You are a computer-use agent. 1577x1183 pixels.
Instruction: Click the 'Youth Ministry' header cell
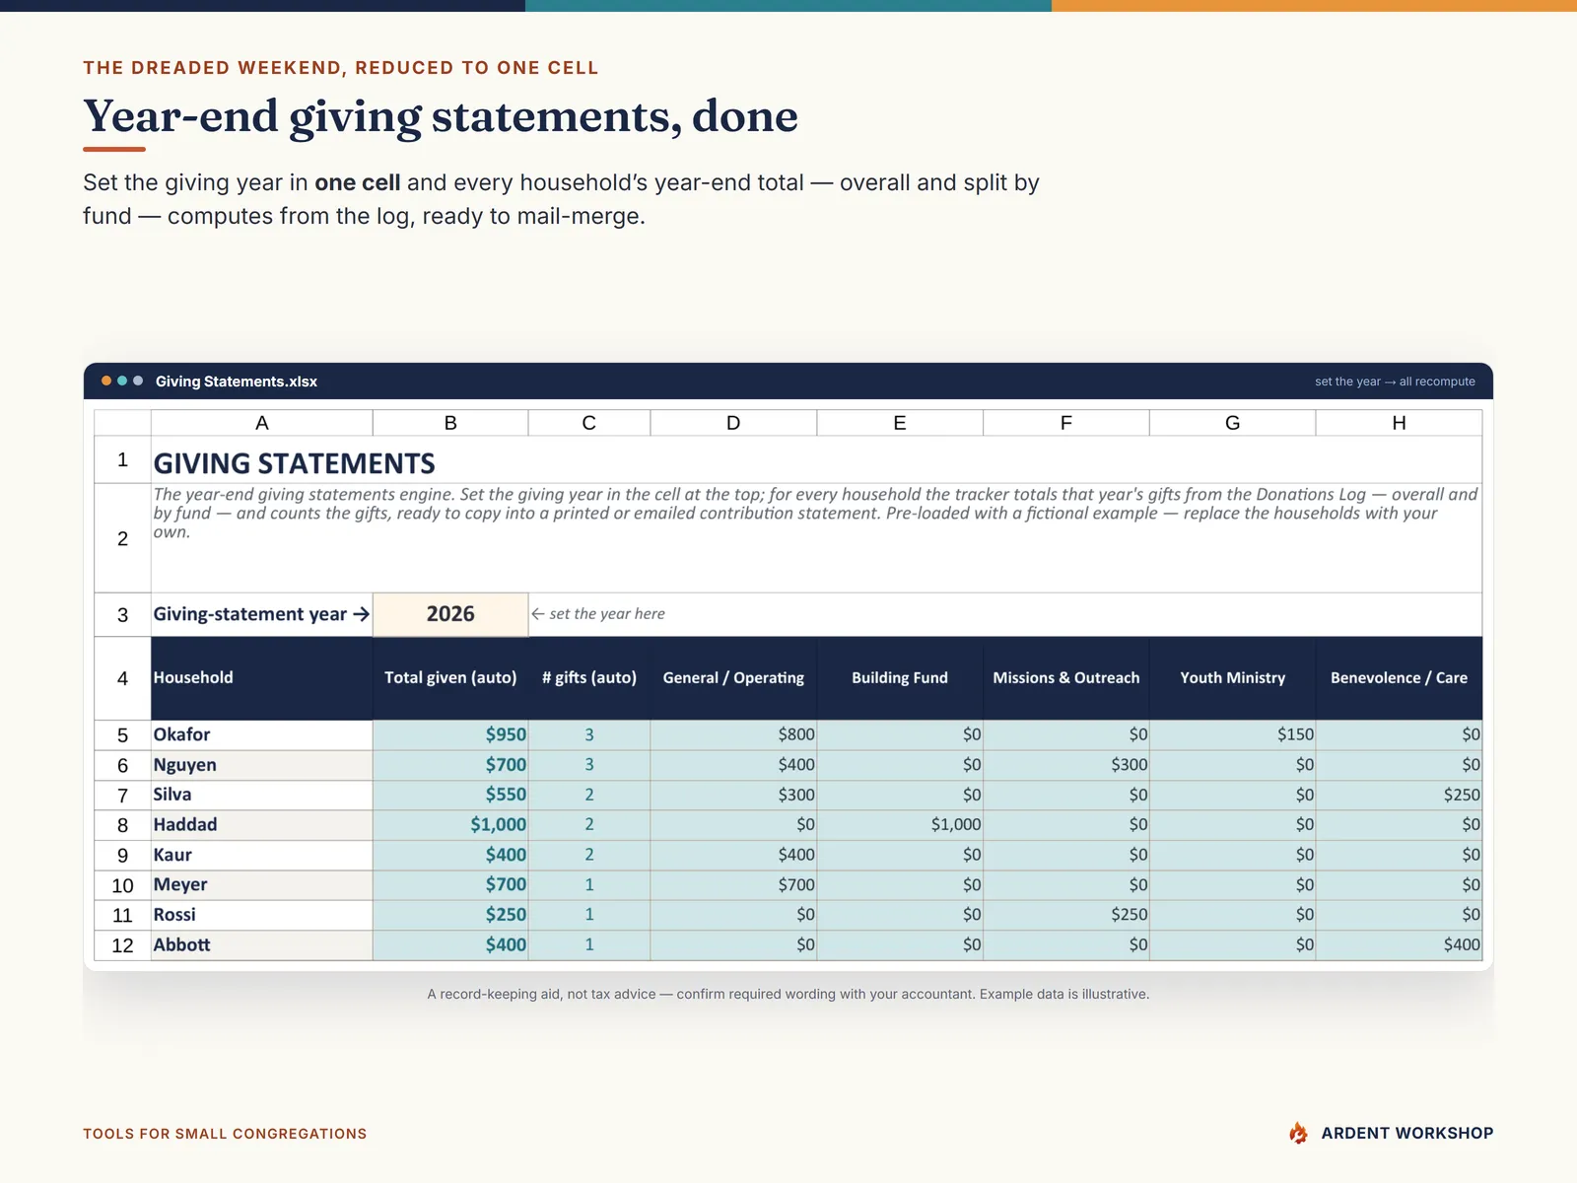[x=1232, y=677]
